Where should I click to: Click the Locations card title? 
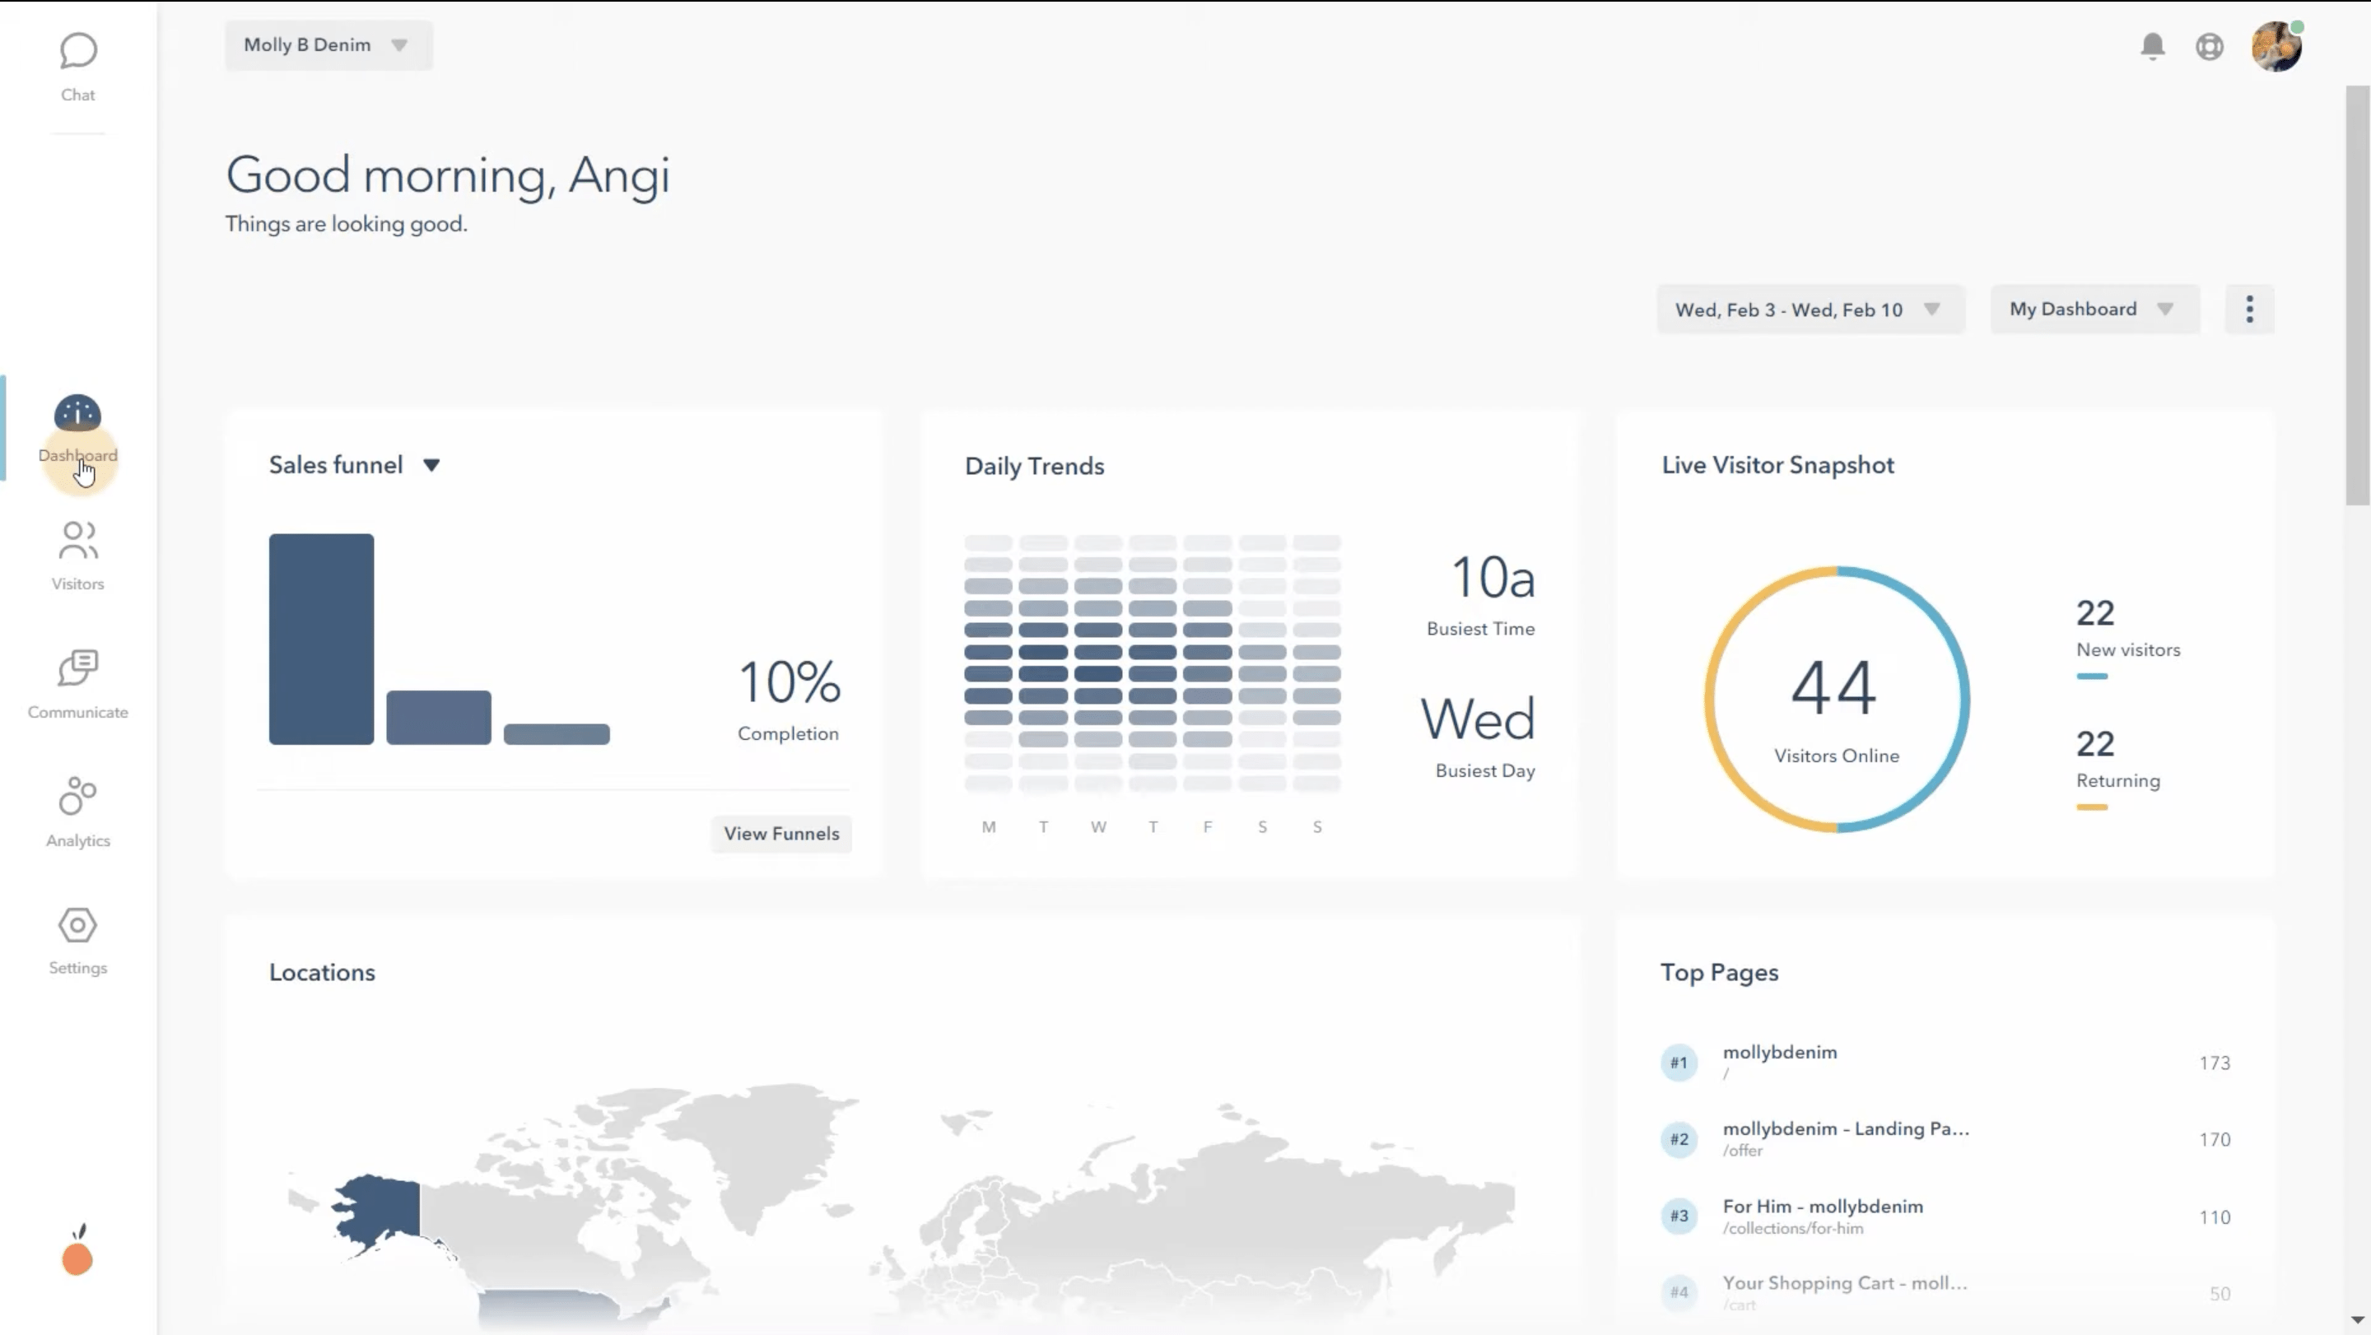click(x=321, y=973)
